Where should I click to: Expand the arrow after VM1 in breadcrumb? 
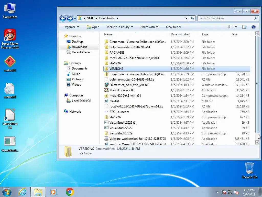[96, 18]
